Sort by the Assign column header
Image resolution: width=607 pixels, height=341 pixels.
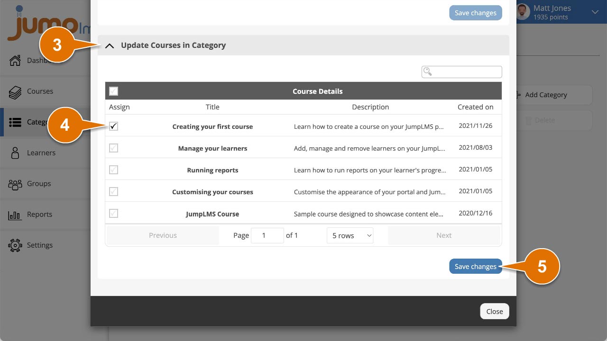pos(120,107)
